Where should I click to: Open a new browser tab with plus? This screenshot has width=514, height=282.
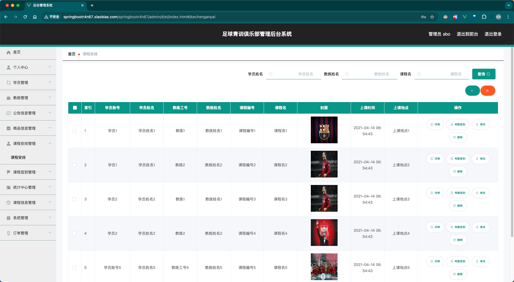[92, 5]
